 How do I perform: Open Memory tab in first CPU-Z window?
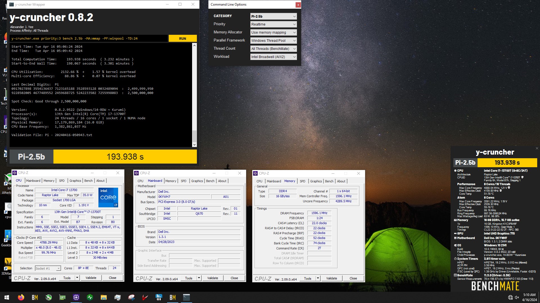coord(49,181)
